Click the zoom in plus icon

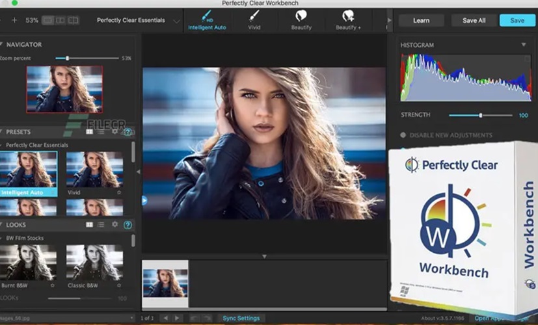[x=15, y=20]
